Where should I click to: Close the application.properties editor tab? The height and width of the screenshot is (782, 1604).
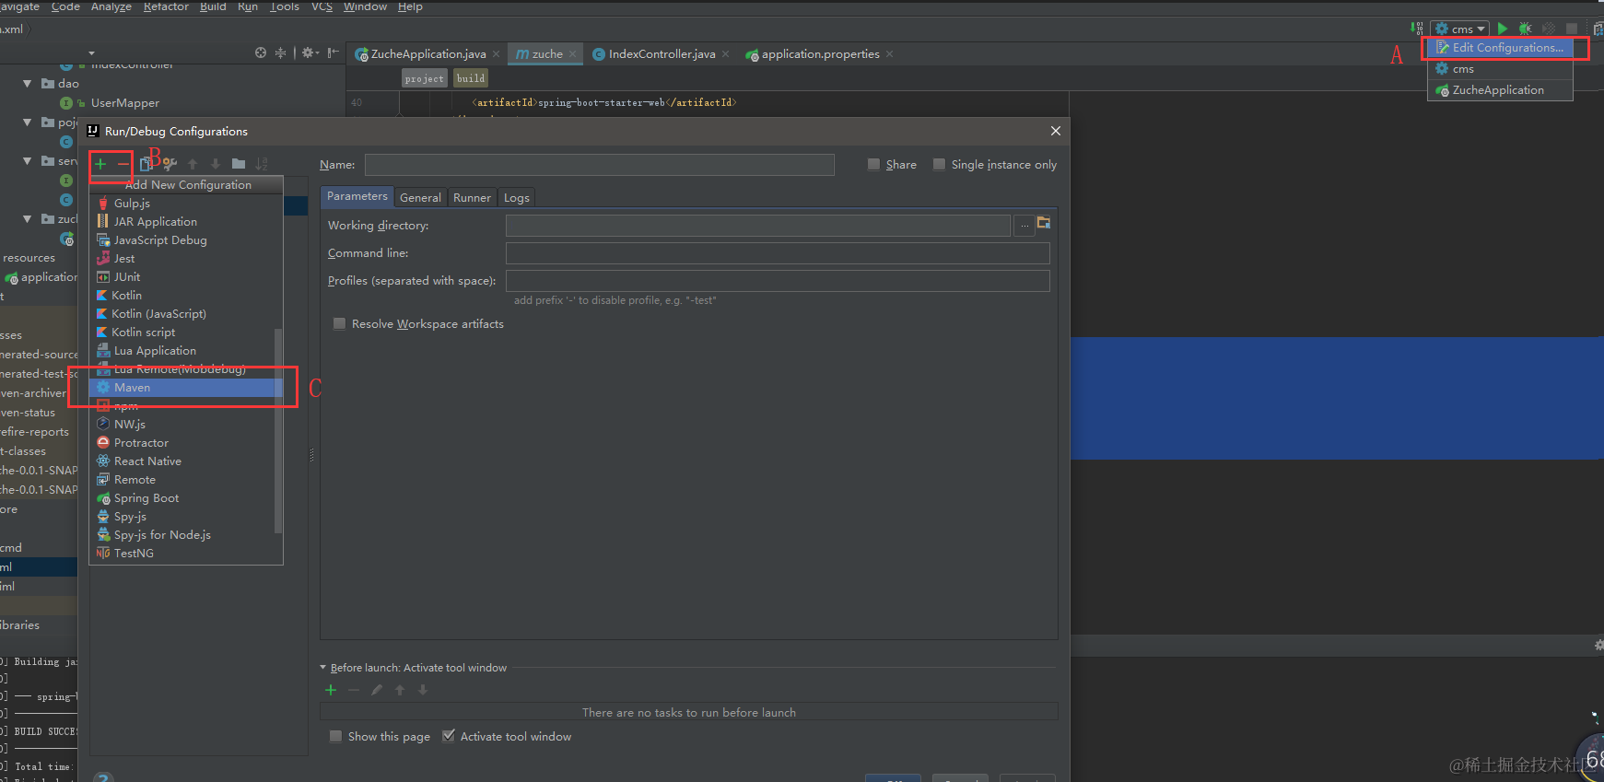890,53
